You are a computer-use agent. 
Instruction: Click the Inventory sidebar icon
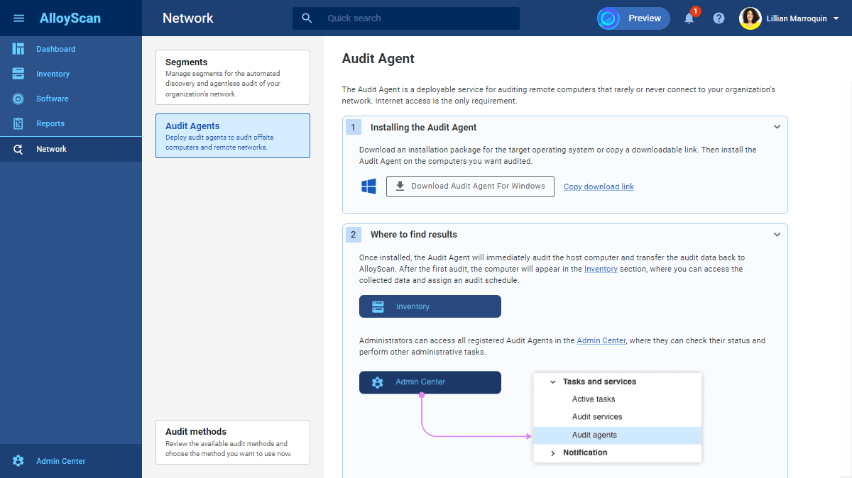[x=18, y=74]
